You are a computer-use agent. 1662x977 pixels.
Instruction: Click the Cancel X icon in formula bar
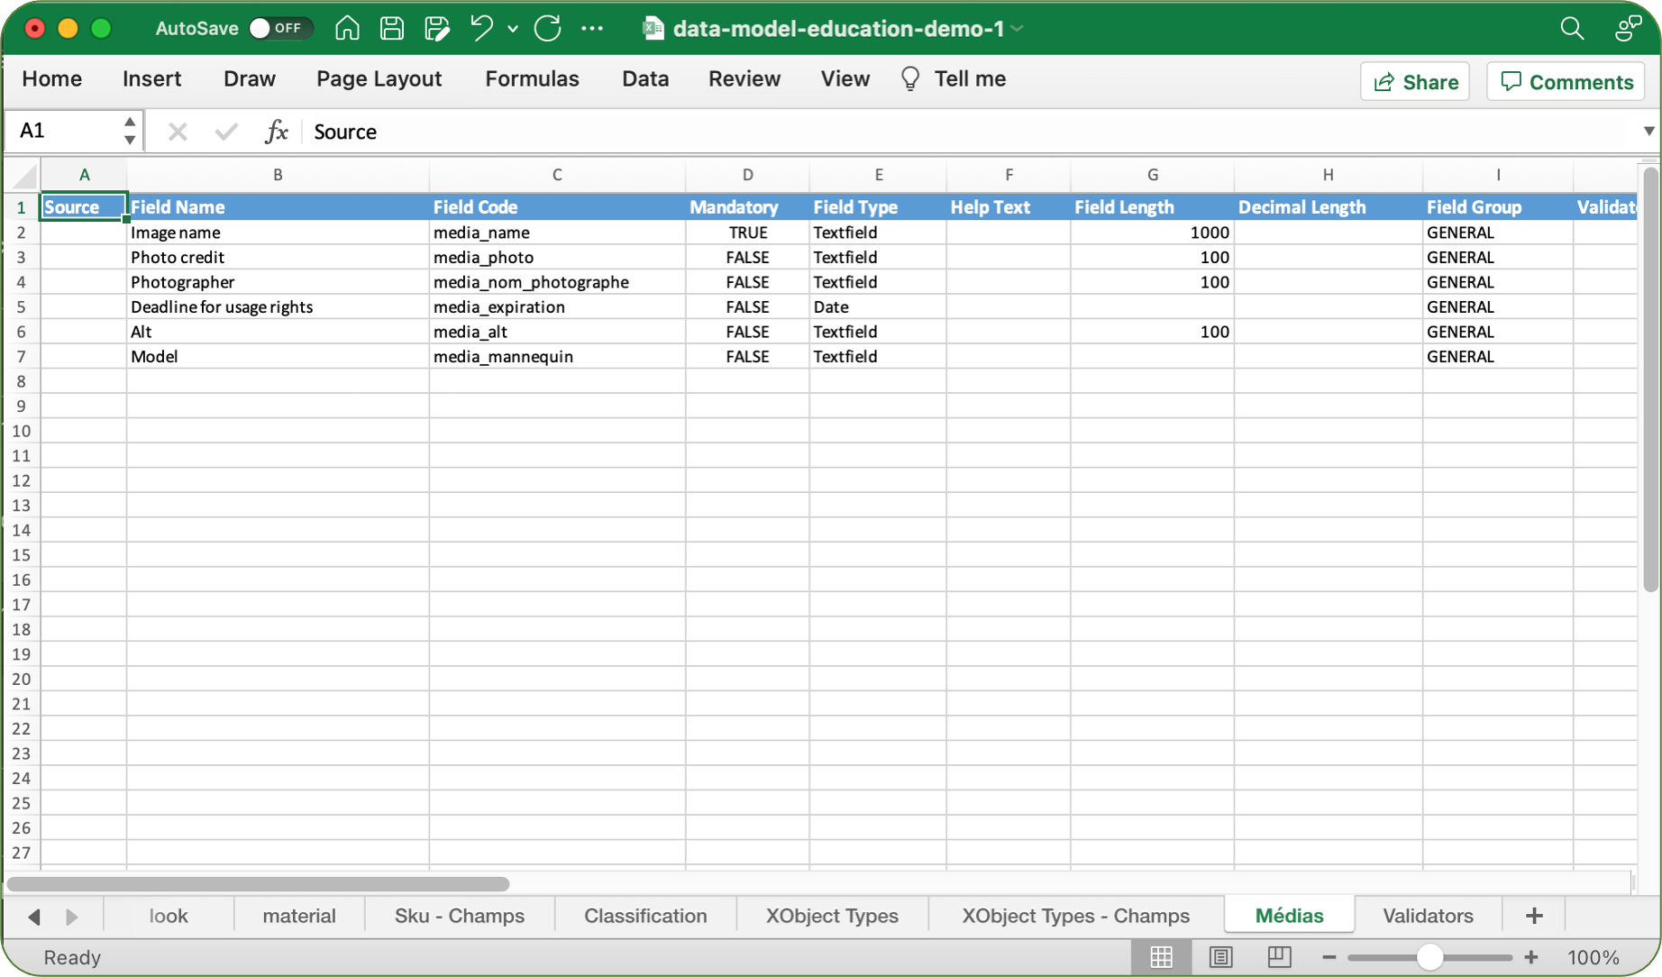pyautogui.click(x=178, y=132)
